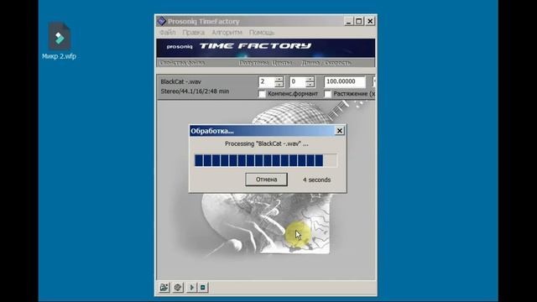
Task: Cancel processing with the Отмена button
Action: (267, 180)
